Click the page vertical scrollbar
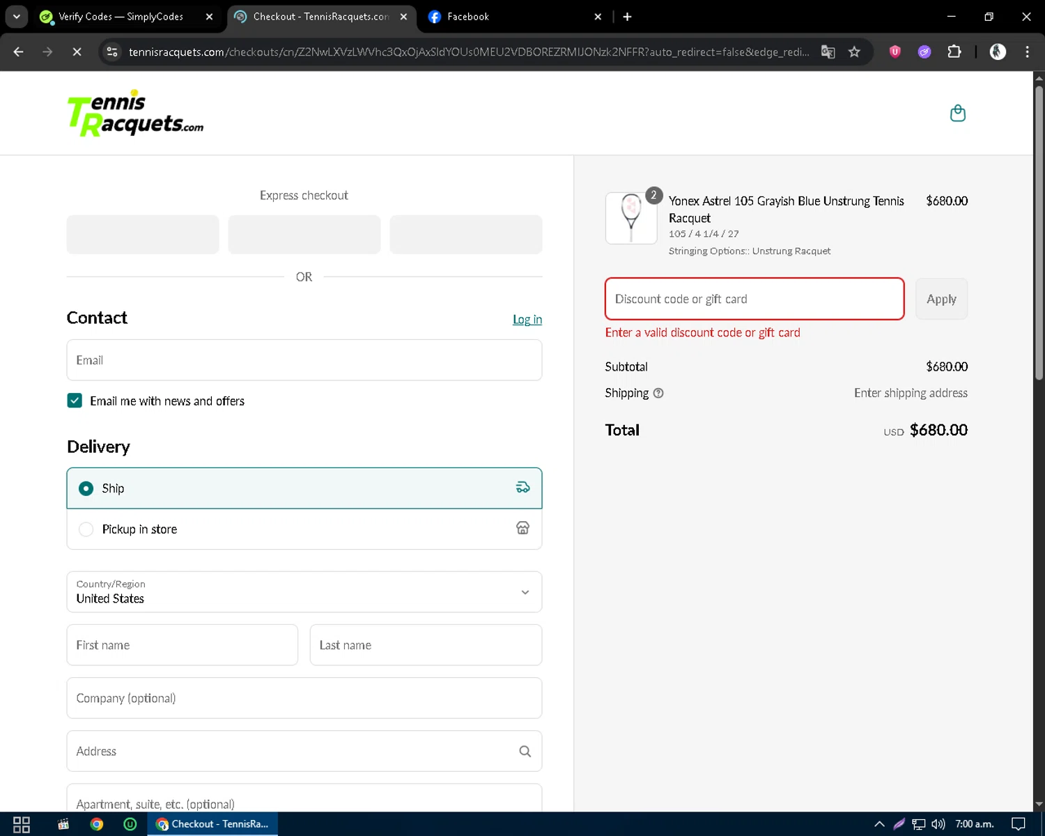This screenshot has width=1045, height=836. click(x=1039, y=233)
